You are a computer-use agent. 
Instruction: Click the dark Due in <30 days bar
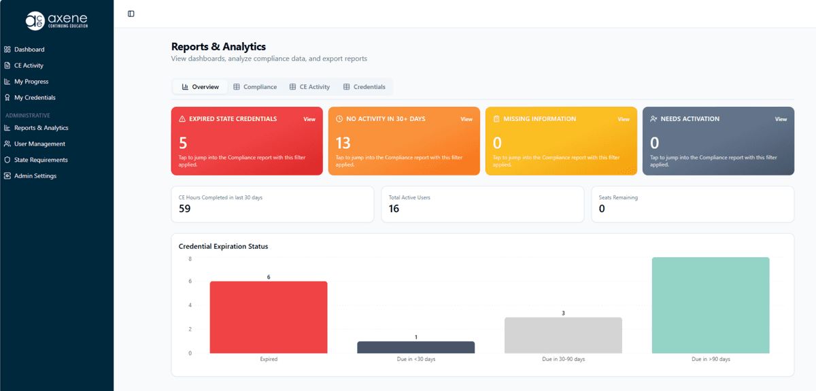[416, 347]
